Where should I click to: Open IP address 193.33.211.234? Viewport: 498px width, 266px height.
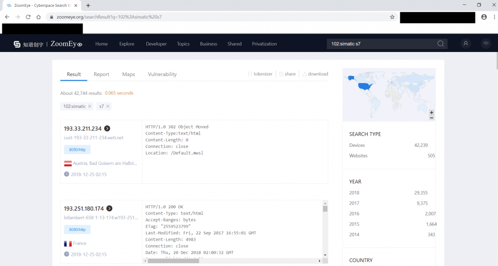[83, 128]
